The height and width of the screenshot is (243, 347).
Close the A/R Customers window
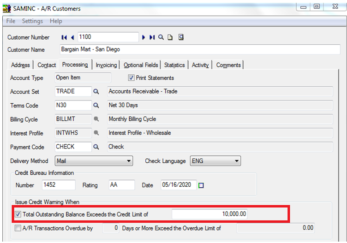[335, 6]
